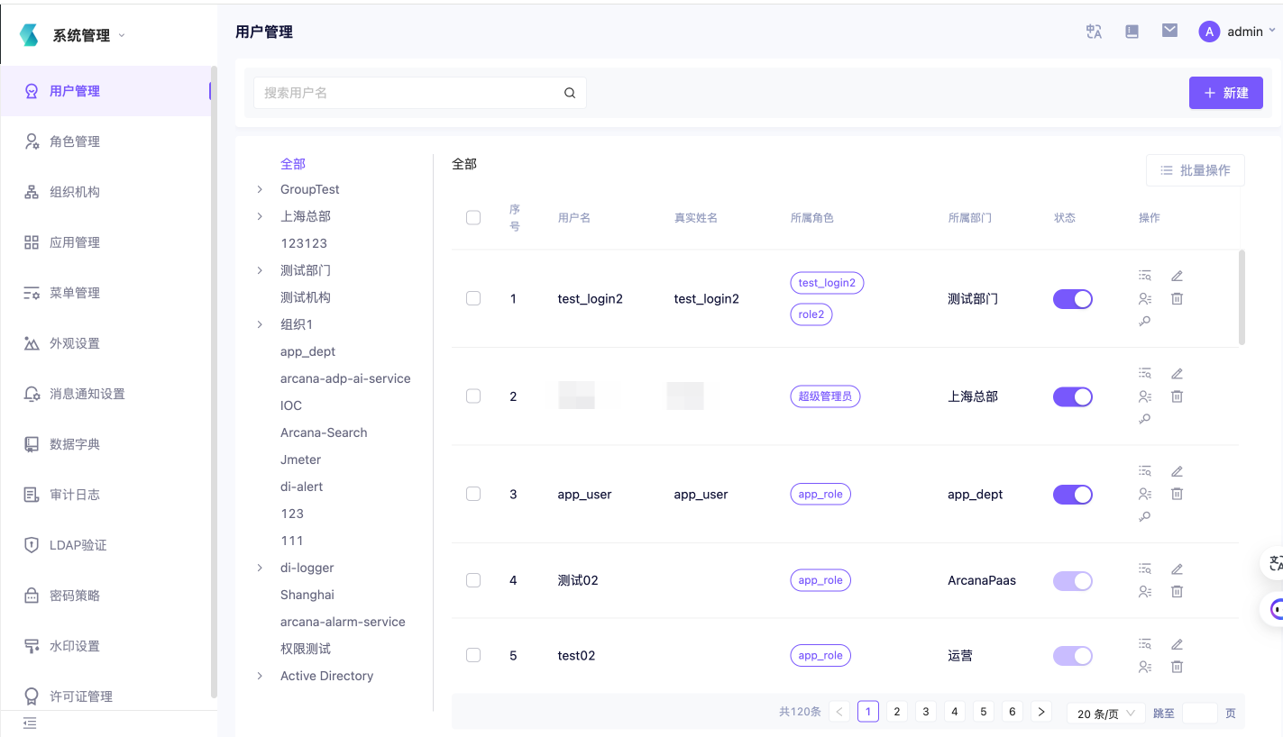Go to page 2 in pagination

coord(896,712)
